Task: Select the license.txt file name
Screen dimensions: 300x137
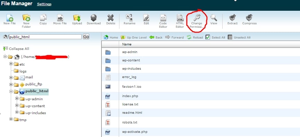Action: tap(130, 104)
